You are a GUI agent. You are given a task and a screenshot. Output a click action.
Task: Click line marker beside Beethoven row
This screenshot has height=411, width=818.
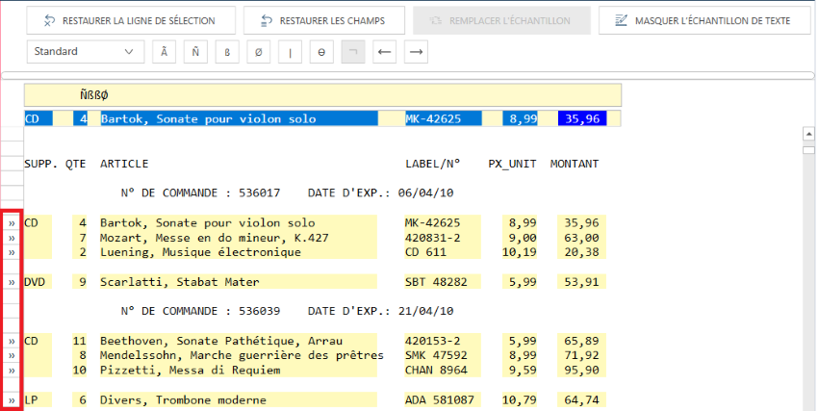(x=12, y=342)
